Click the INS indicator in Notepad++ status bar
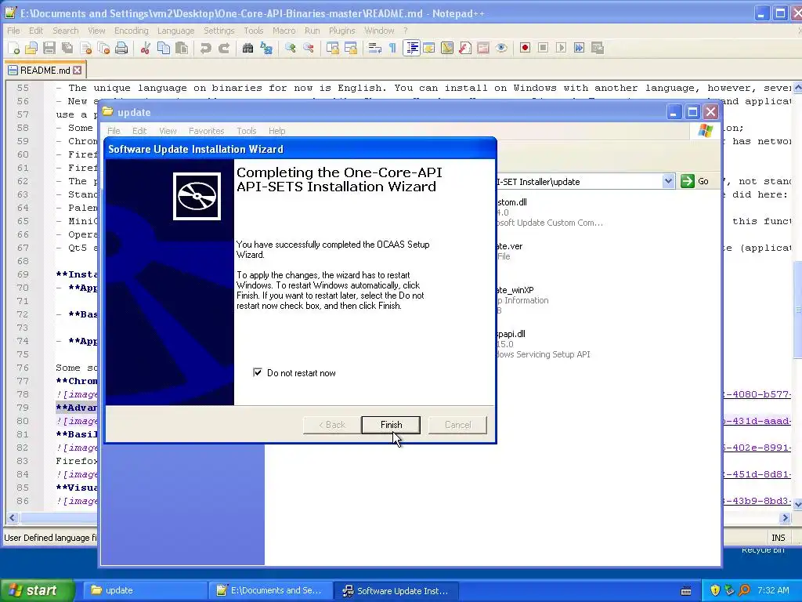This screenshot has width=802, height=602. [778, 538]
